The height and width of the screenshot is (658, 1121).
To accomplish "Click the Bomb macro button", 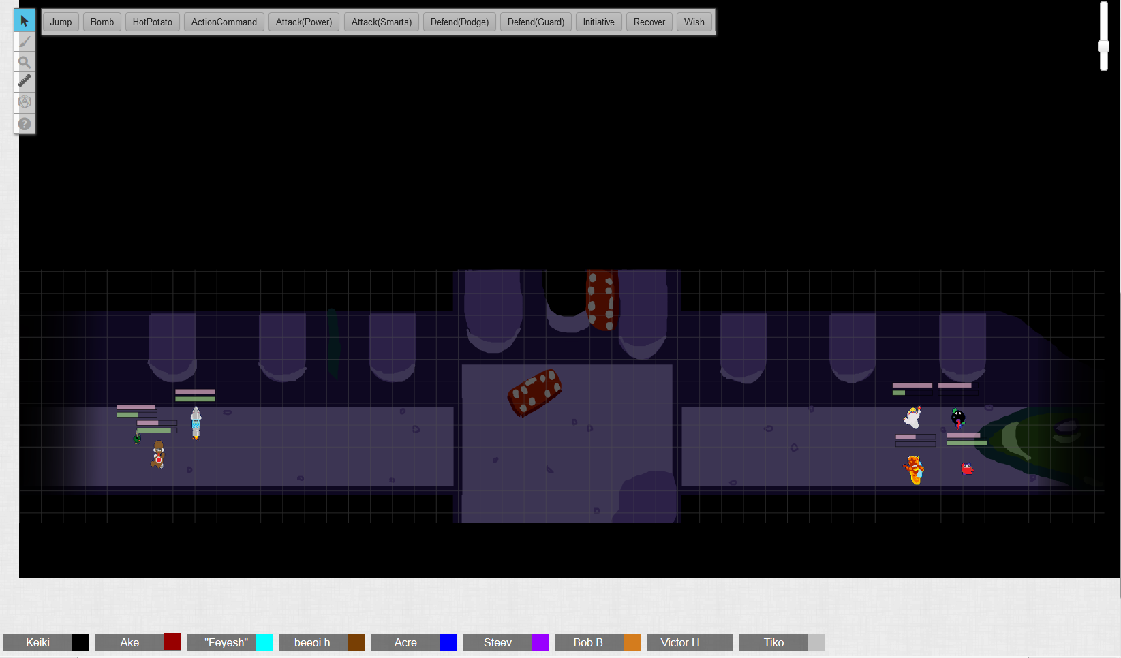I will click(x=102, y=22).
